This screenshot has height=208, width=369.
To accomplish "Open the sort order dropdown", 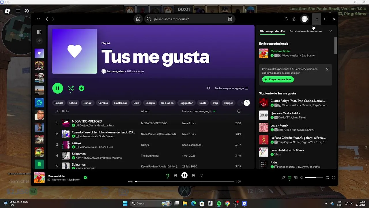I will click(231, 88).
